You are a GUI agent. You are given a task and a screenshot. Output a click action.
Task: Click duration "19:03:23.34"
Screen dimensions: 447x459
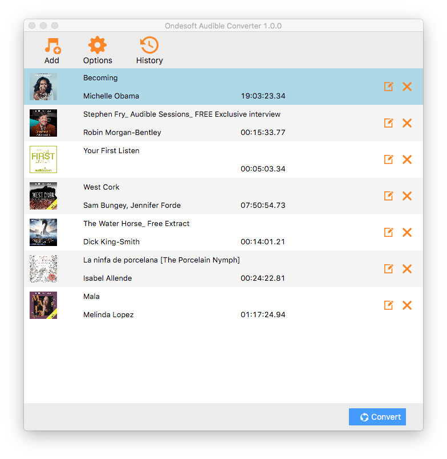pyautogui.click(x=263, y=96)
